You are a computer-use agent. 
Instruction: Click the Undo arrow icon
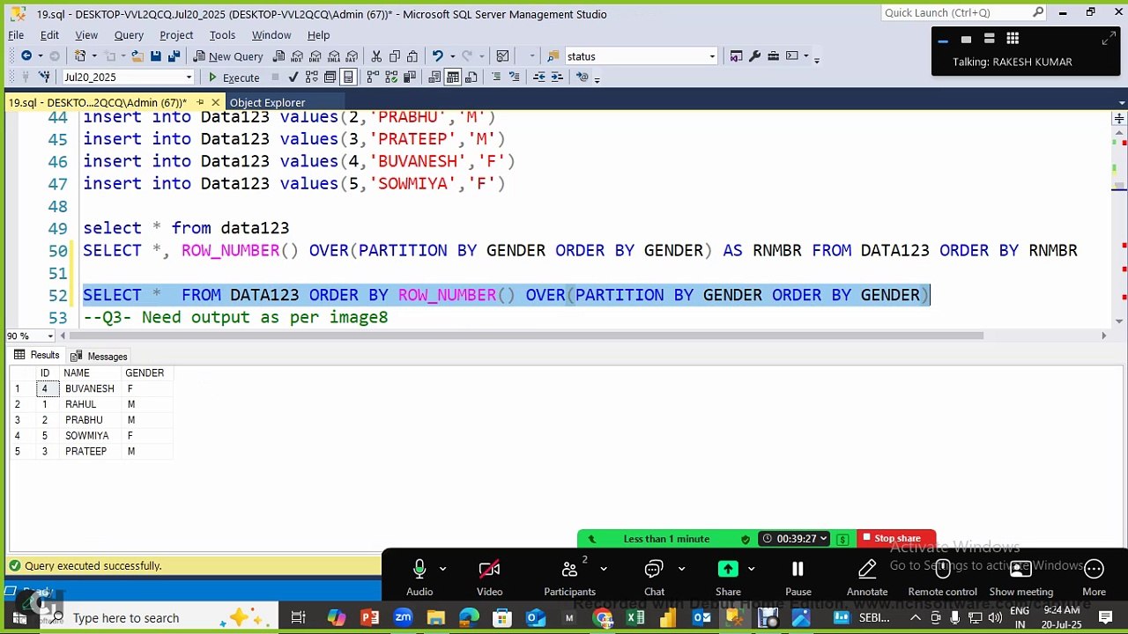[437, 56]
